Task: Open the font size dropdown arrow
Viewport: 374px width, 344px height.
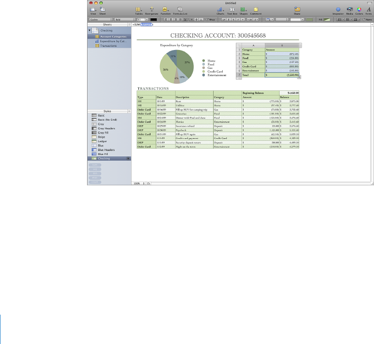Action: click(147, 20)
